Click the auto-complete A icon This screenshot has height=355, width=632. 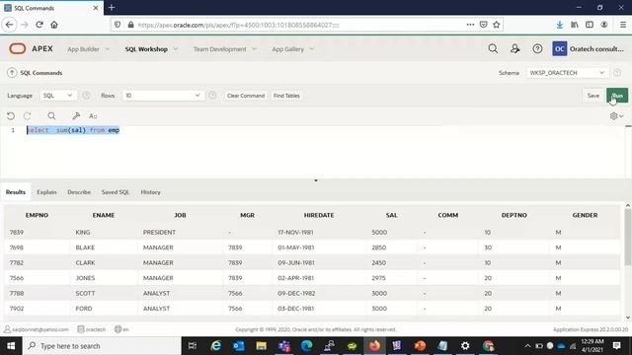(93, 116)
